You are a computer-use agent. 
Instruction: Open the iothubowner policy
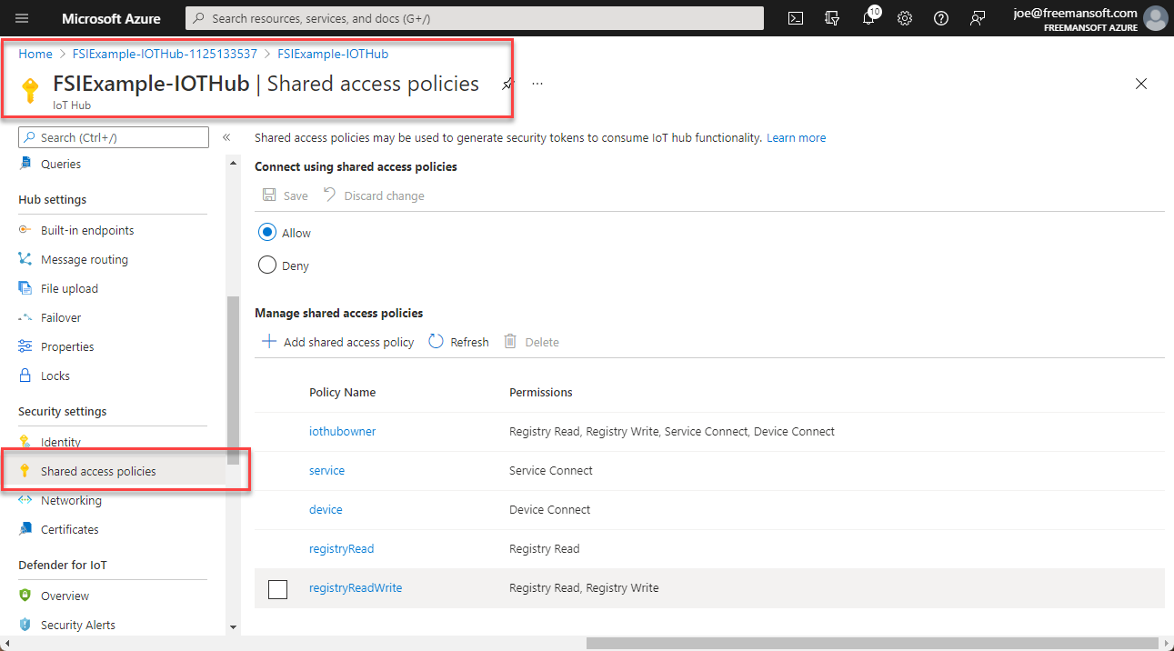(342, 431)
